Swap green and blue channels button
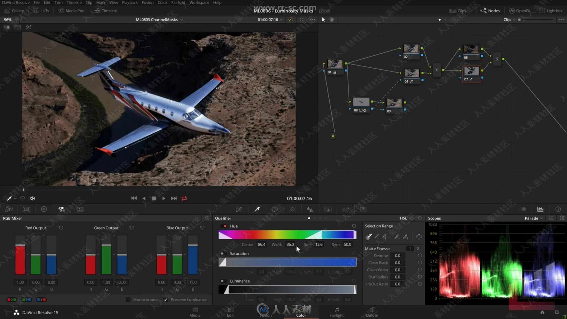 27,300
